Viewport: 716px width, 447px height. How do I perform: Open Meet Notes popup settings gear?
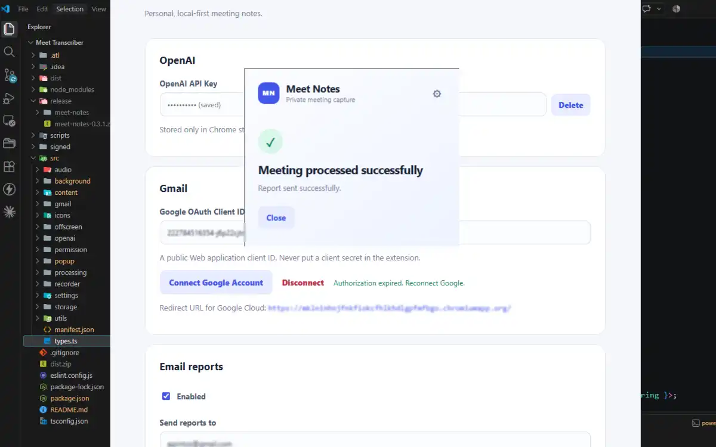[437, 94]
